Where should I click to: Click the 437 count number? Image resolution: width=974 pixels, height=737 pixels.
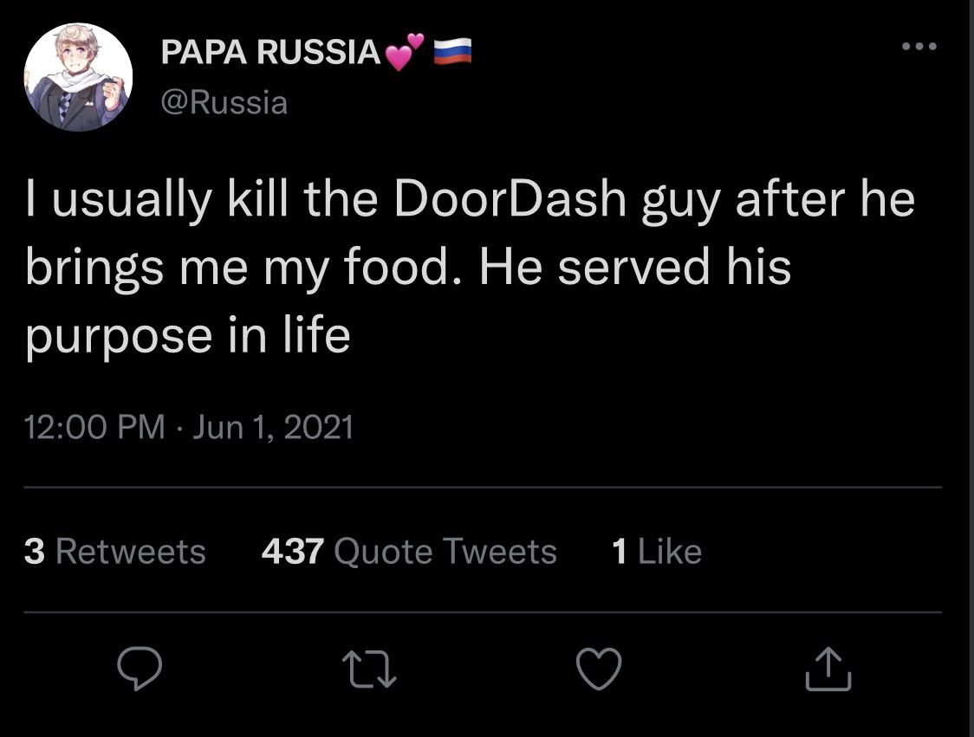[293, 552]
